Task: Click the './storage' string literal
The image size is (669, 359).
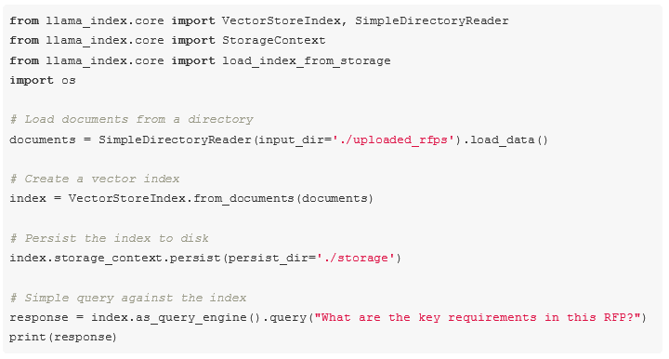Action: tap(352, 258)
